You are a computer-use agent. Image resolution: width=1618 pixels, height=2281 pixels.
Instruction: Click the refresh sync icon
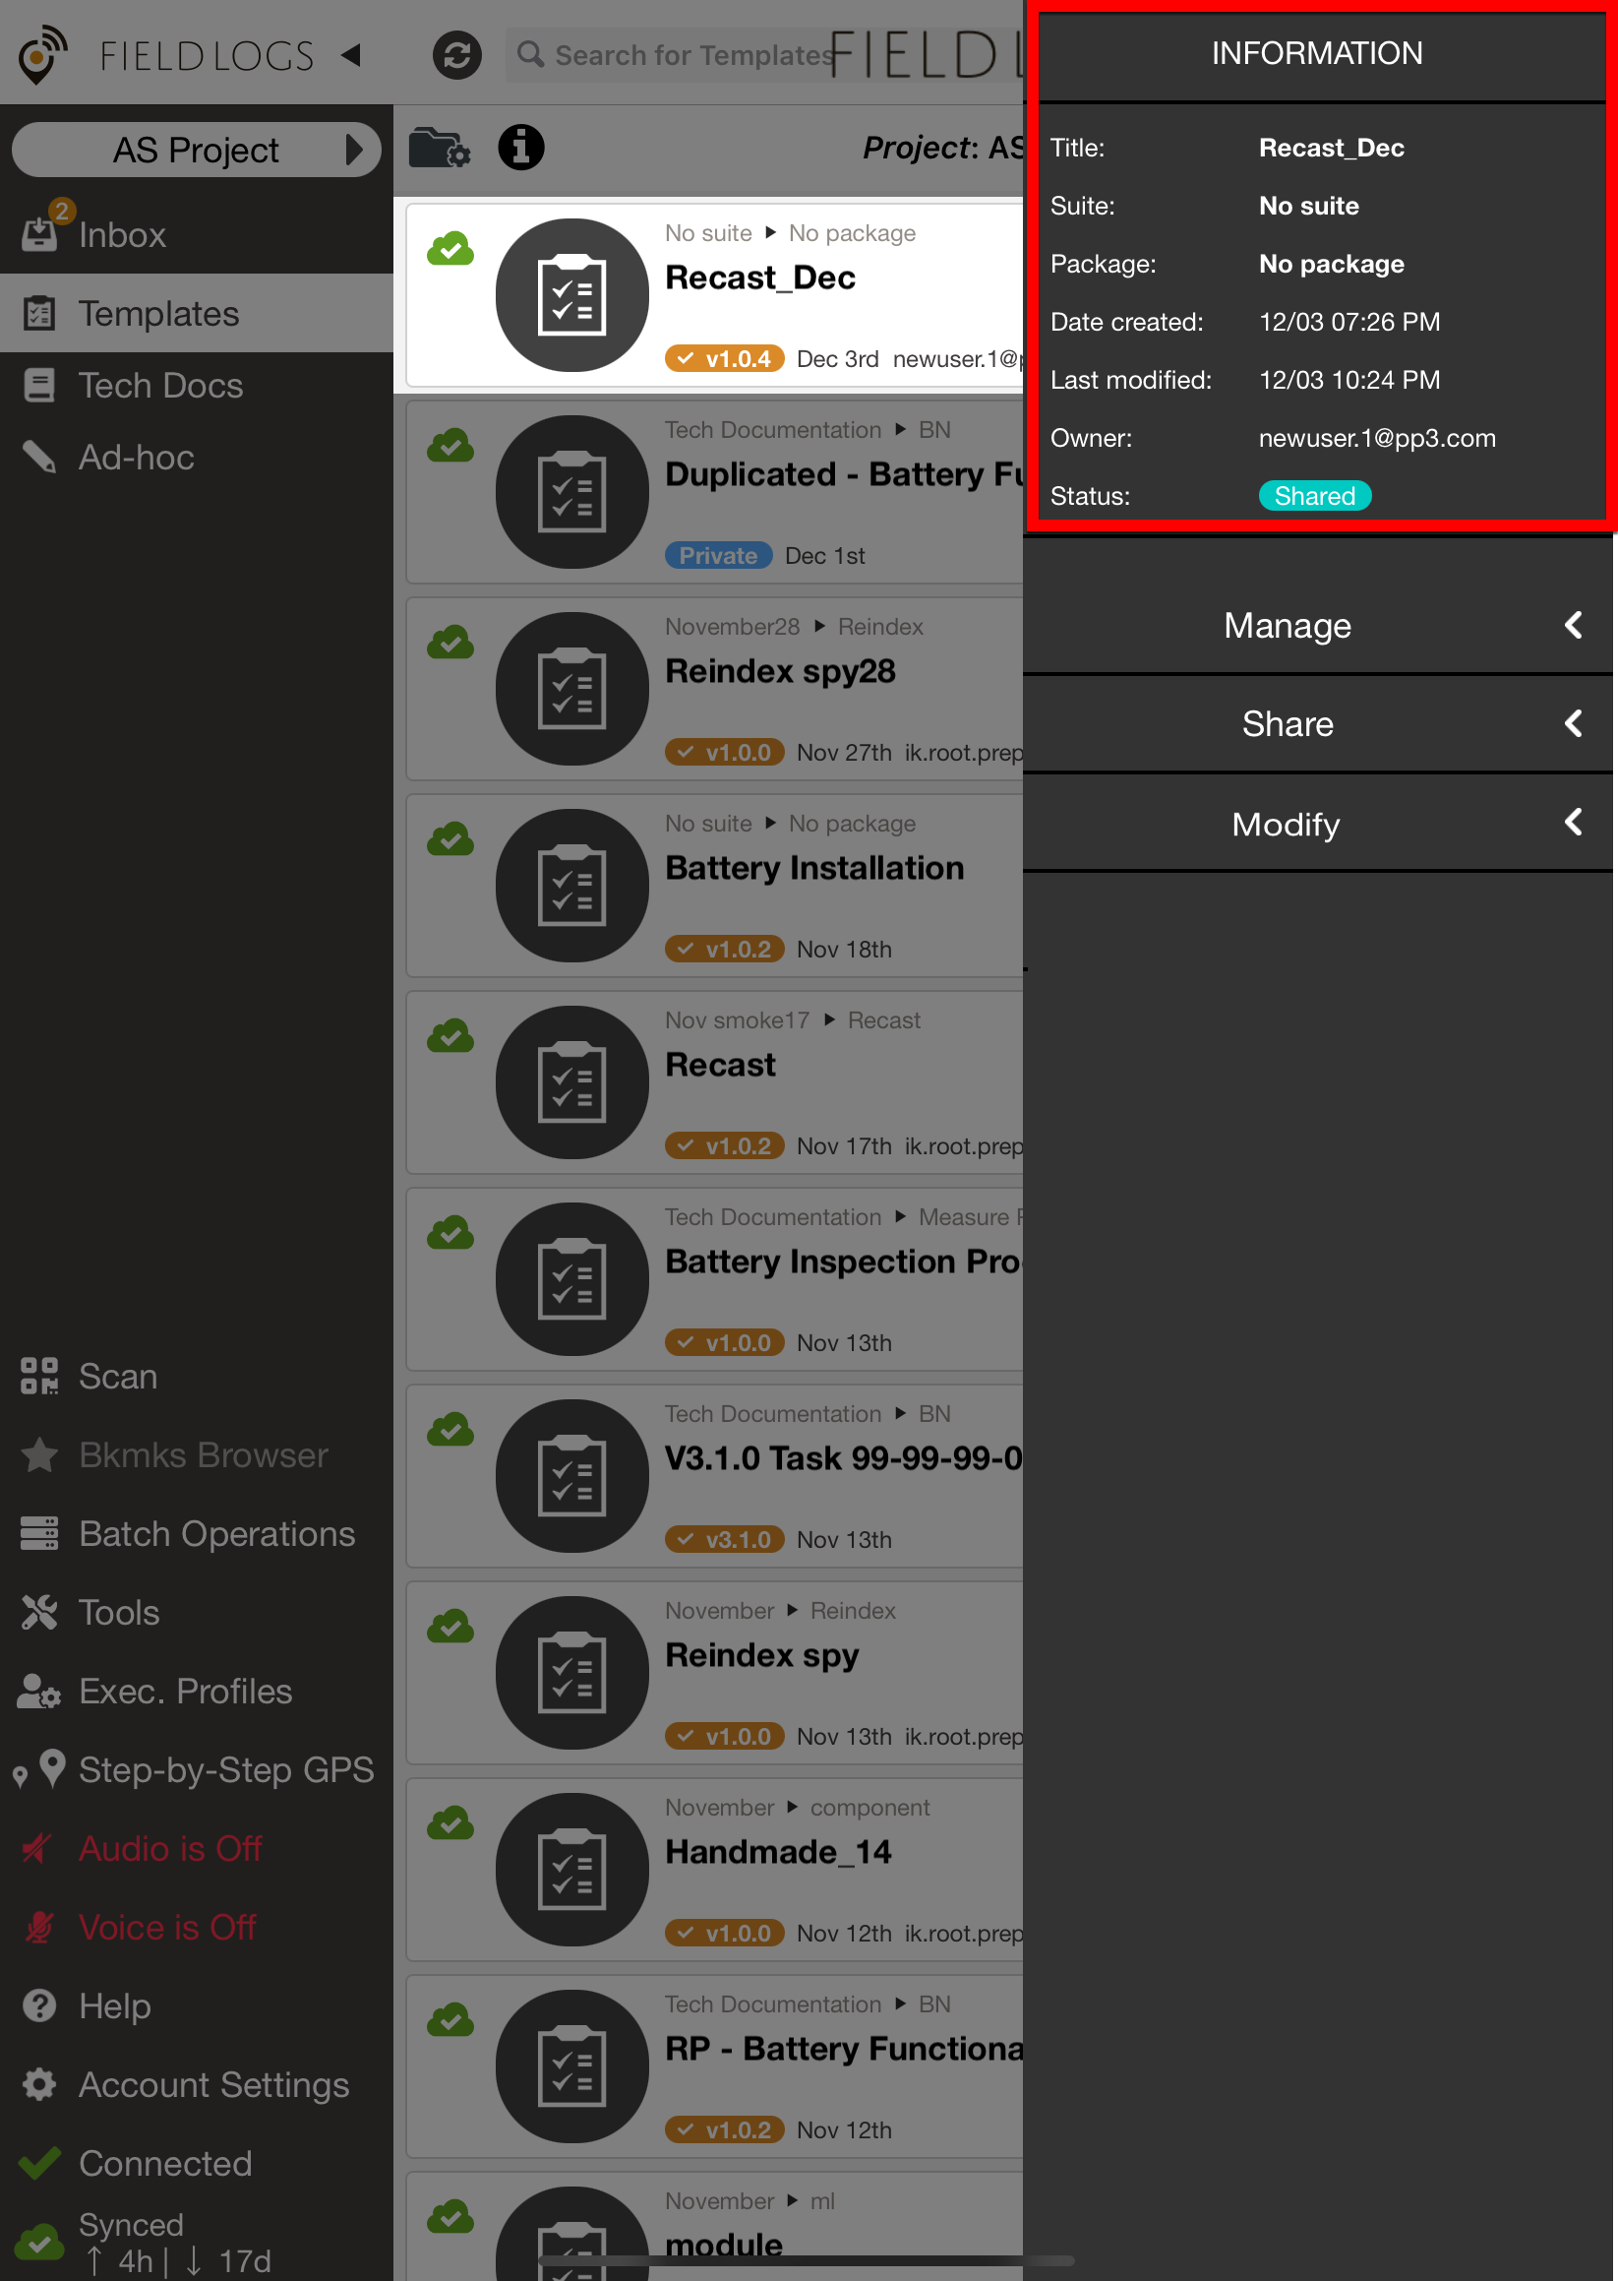tap(456, 55)
